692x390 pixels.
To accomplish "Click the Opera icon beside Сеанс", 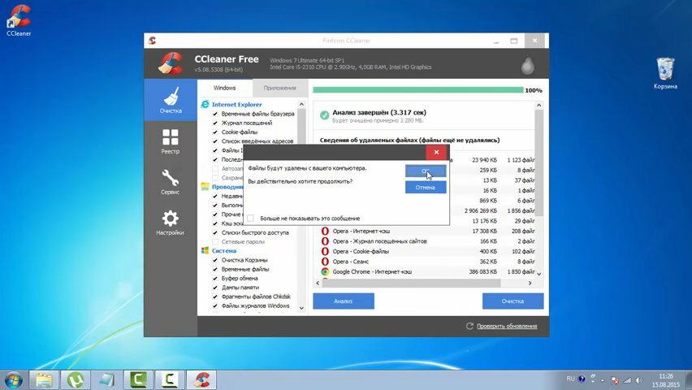I will pos(325,262).
